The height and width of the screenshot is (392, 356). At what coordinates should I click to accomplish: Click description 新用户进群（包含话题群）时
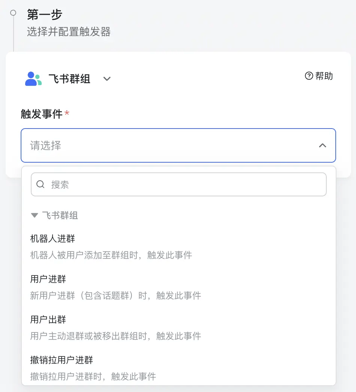tap(89, 296)
